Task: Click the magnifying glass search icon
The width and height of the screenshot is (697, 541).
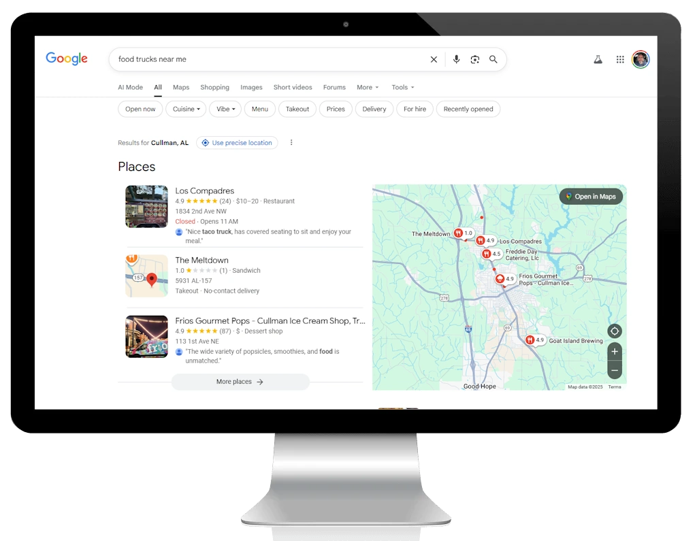Action: 493,60
